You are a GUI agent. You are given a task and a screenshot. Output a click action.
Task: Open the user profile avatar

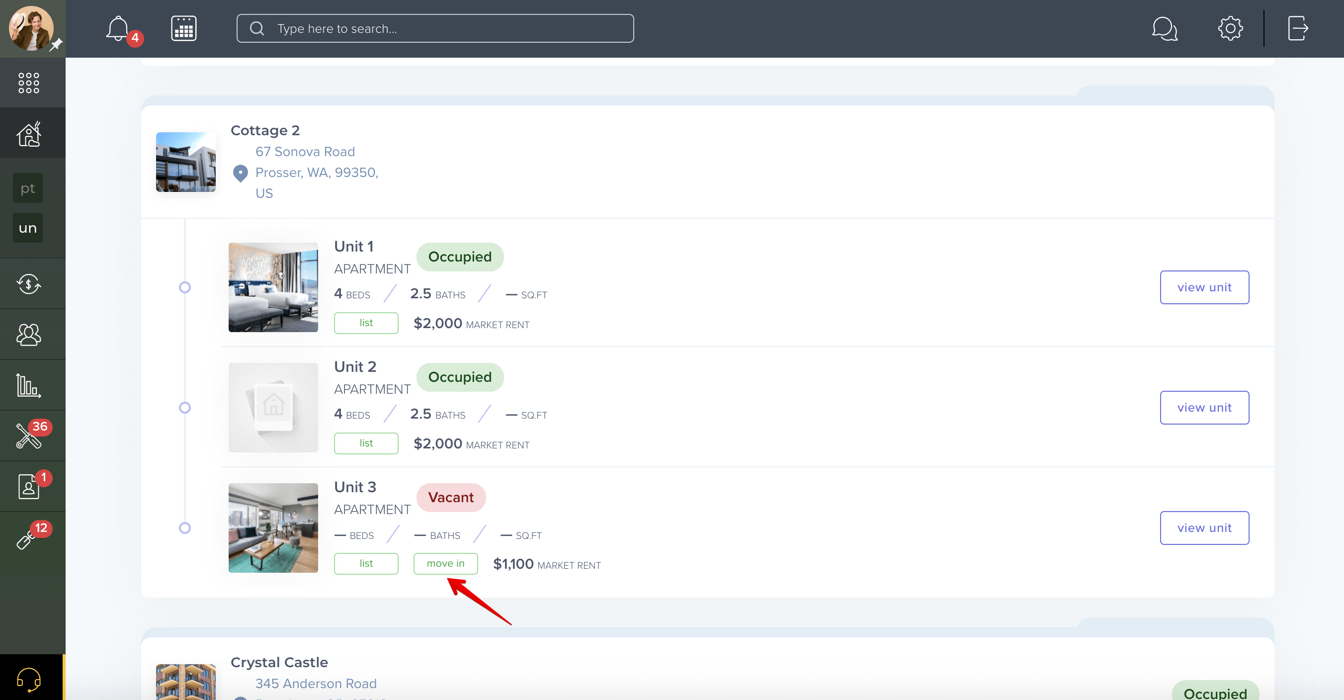click(31, 28)
